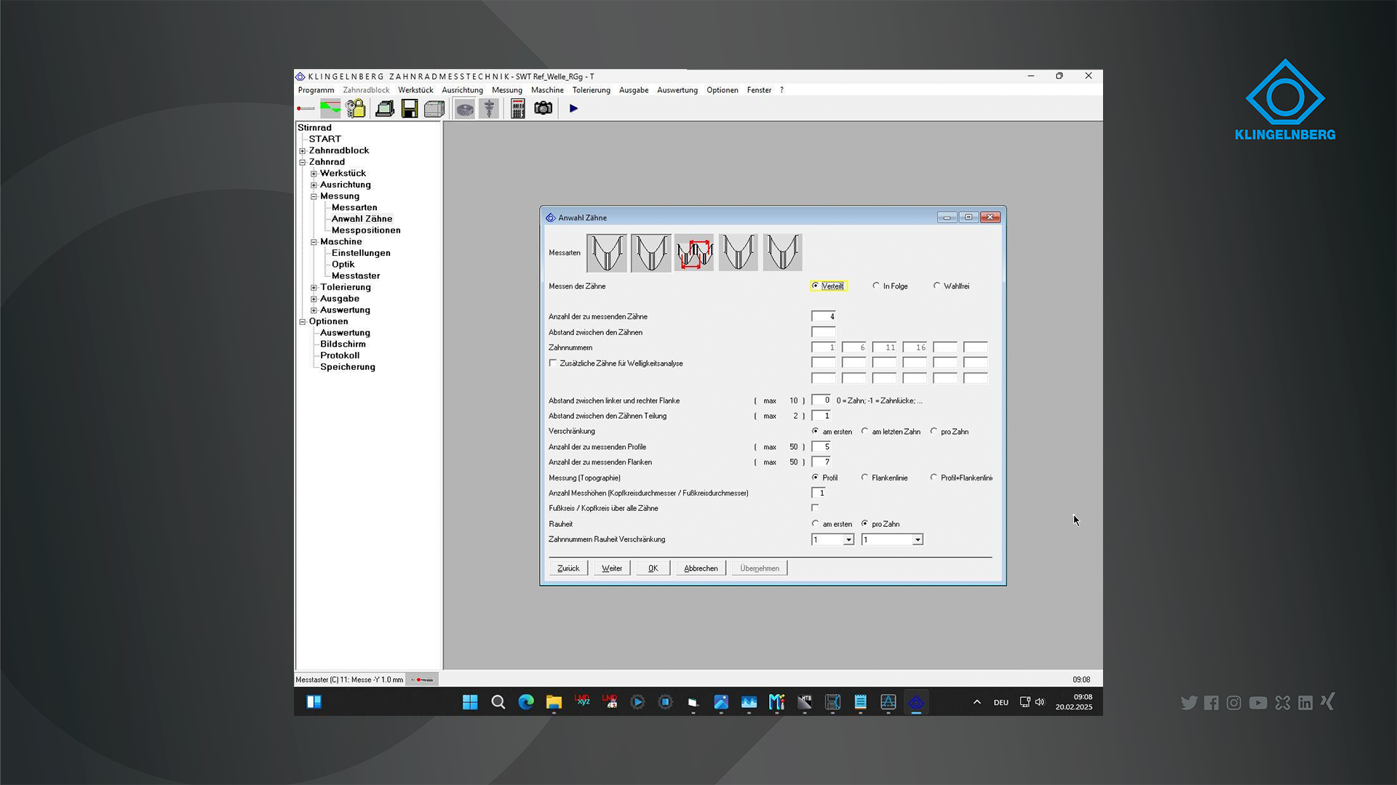Open the Fenster menu

point(759,90)
